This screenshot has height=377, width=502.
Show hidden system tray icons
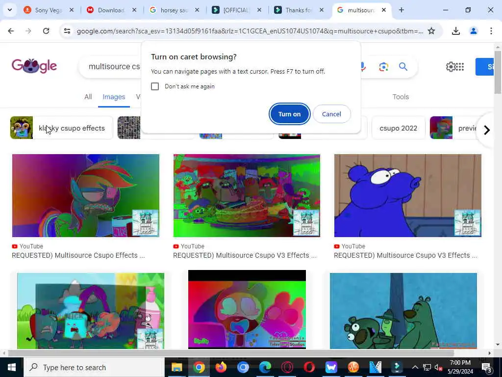pos(415,367)
